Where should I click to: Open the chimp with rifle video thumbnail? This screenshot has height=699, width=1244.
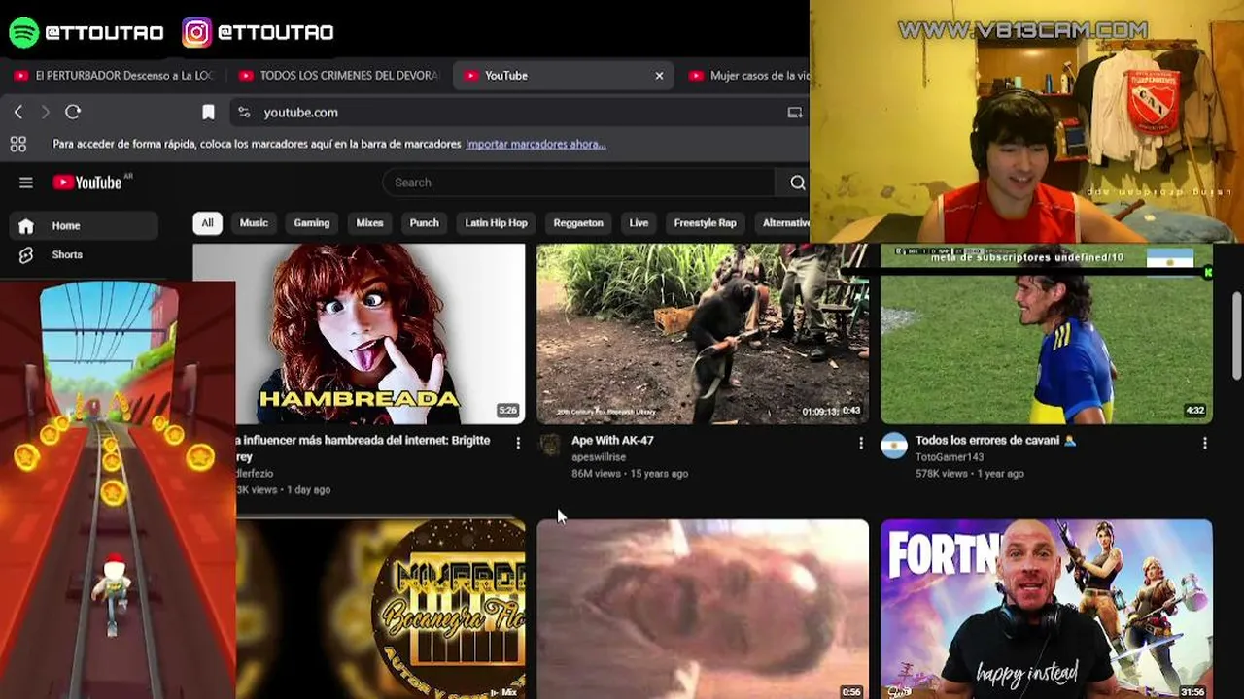coord(703,334)
